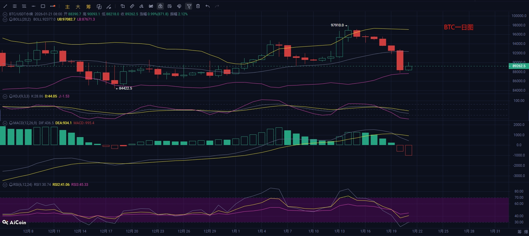Toggle the BOLL indicator alert bell
Image resolution: width=529 pixels, height=236 pixels.
click(11, 19)
